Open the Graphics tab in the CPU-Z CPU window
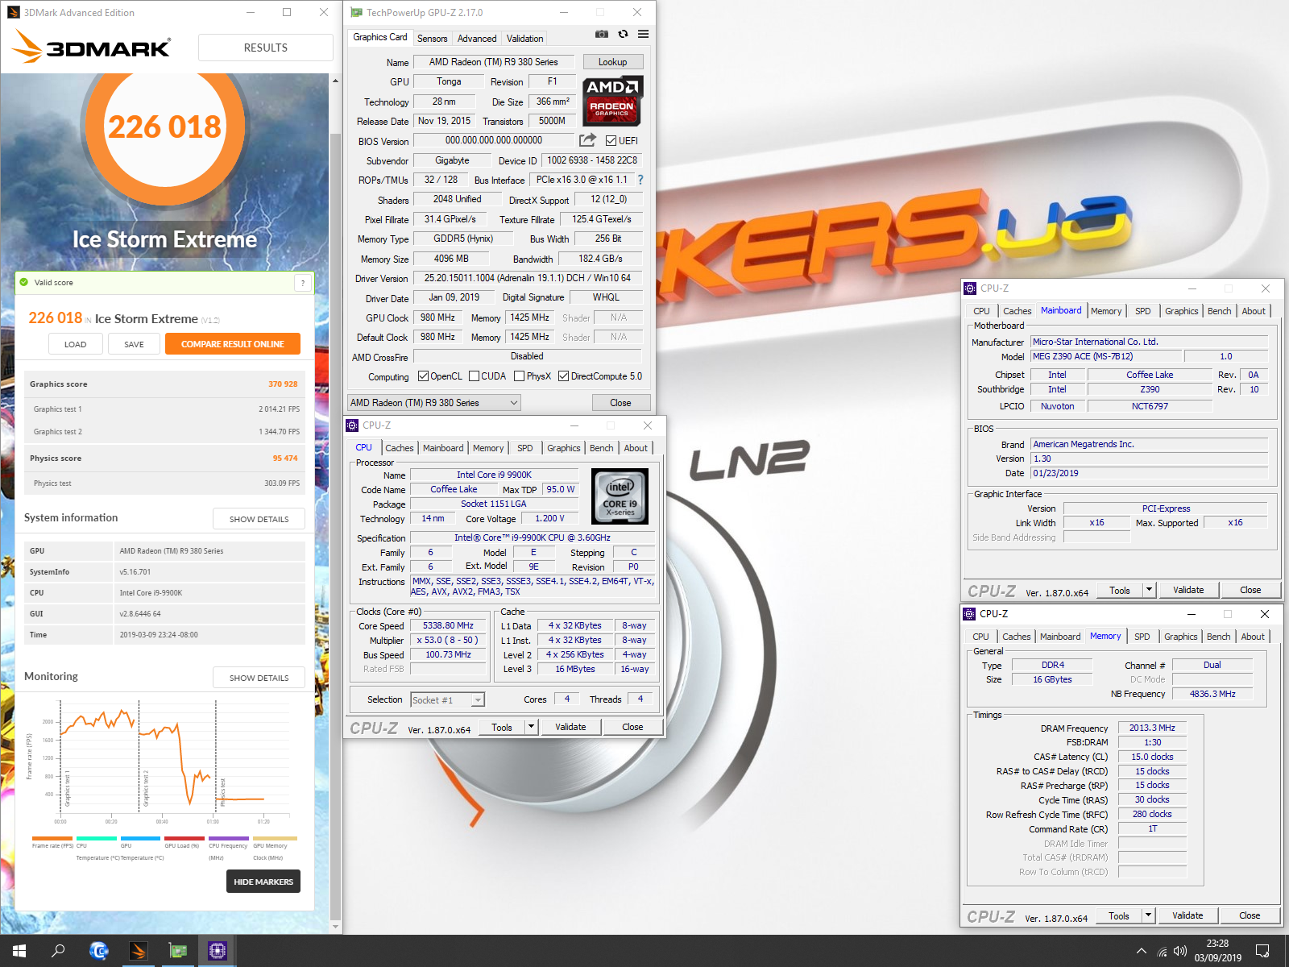The image size is (1289, 967). [563, 448]
